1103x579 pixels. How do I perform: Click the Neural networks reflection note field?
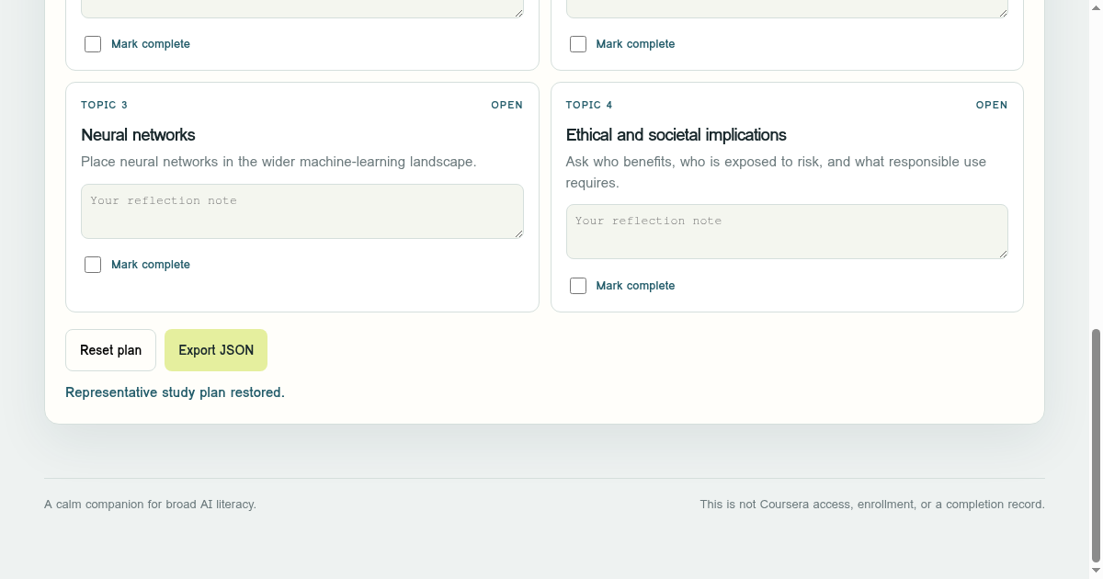302,211
